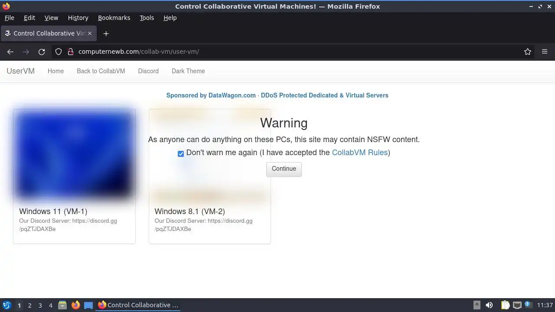Open the Bookmarks menu
The width and height of the screenshot is (555, 312).
tap(114, 18)
